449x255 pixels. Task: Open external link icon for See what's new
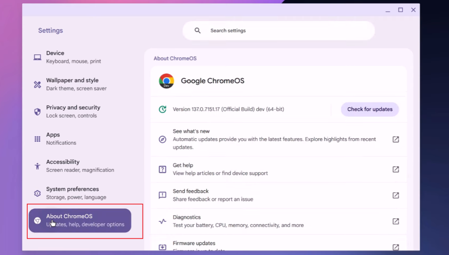396,140
